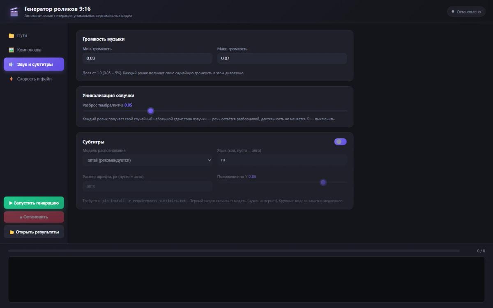
Task: Click the Остановить button
Action: pyautogui.click(x=34, y=217)
